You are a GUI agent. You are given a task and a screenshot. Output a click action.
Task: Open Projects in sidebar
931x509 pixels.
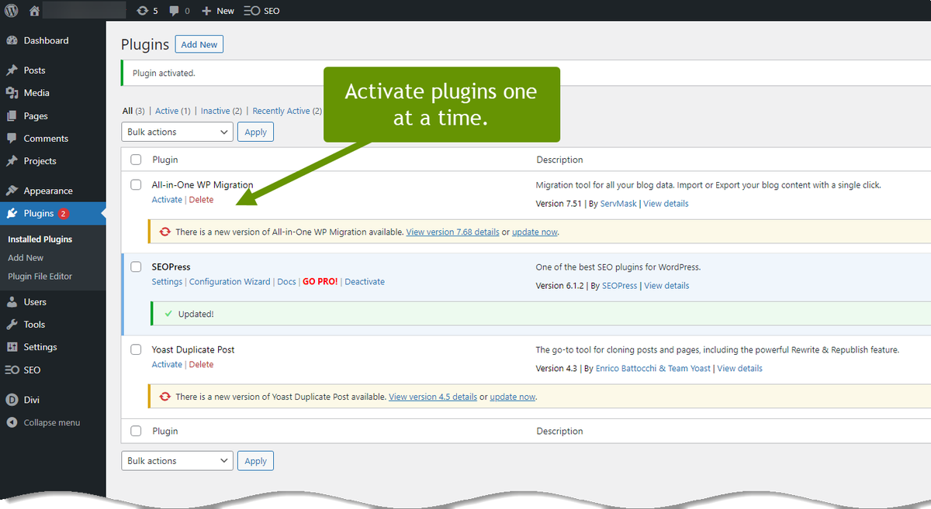click(x=40, y=161)
